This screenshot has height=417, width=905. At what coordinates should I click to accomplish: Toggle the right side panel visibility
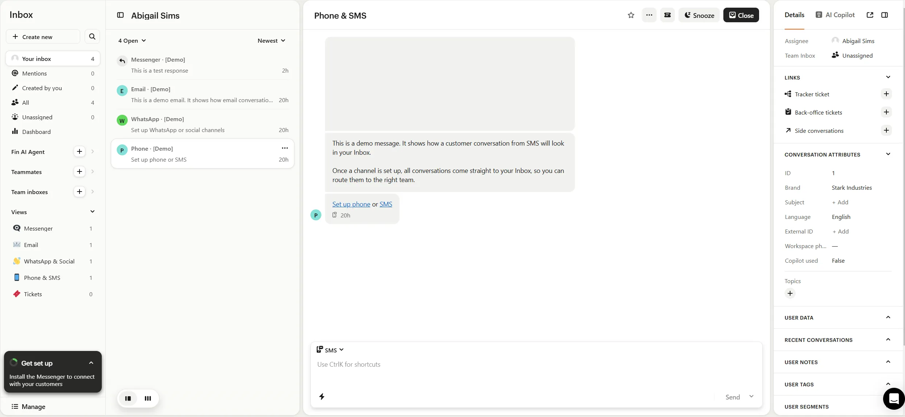click(x=885, y=15)
